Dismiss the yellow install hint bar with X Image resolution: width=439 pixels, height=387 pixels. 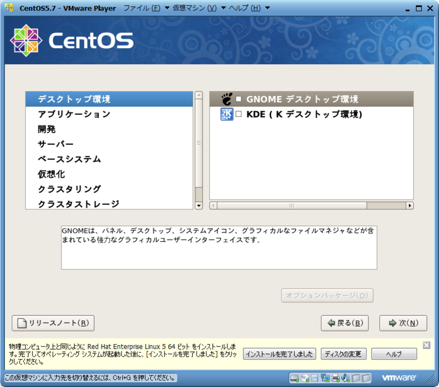(426, 345)
